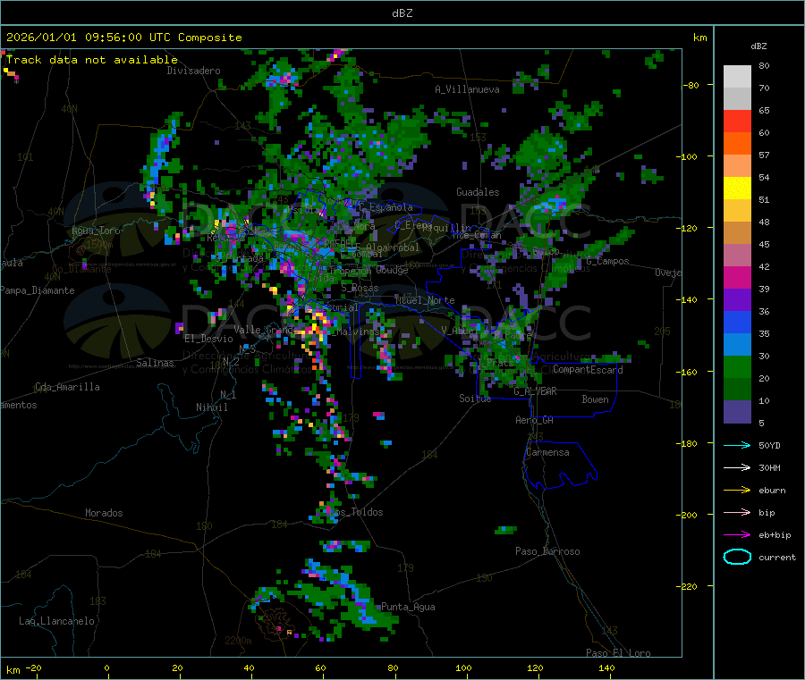Click the cyan current ellipse legend icon

pyautogui.click(x=737, y=557)
